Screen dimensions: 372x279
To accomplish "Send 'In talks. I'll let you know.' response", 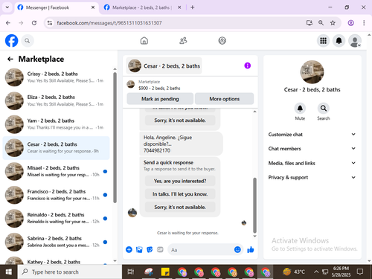I will point(180,194).
